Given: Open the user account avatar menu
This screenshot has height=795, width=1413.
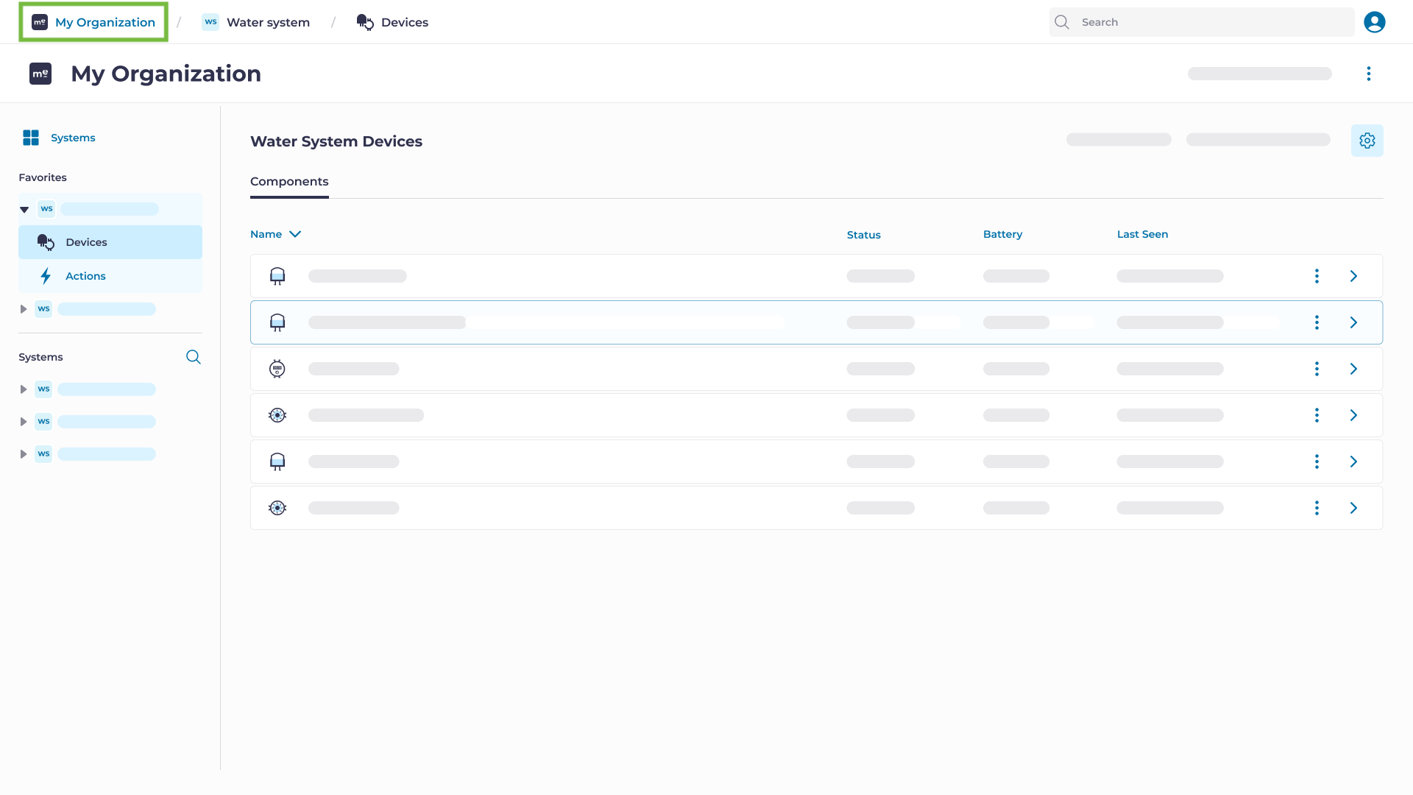Looking at the screenshot, I should 1374,22.
